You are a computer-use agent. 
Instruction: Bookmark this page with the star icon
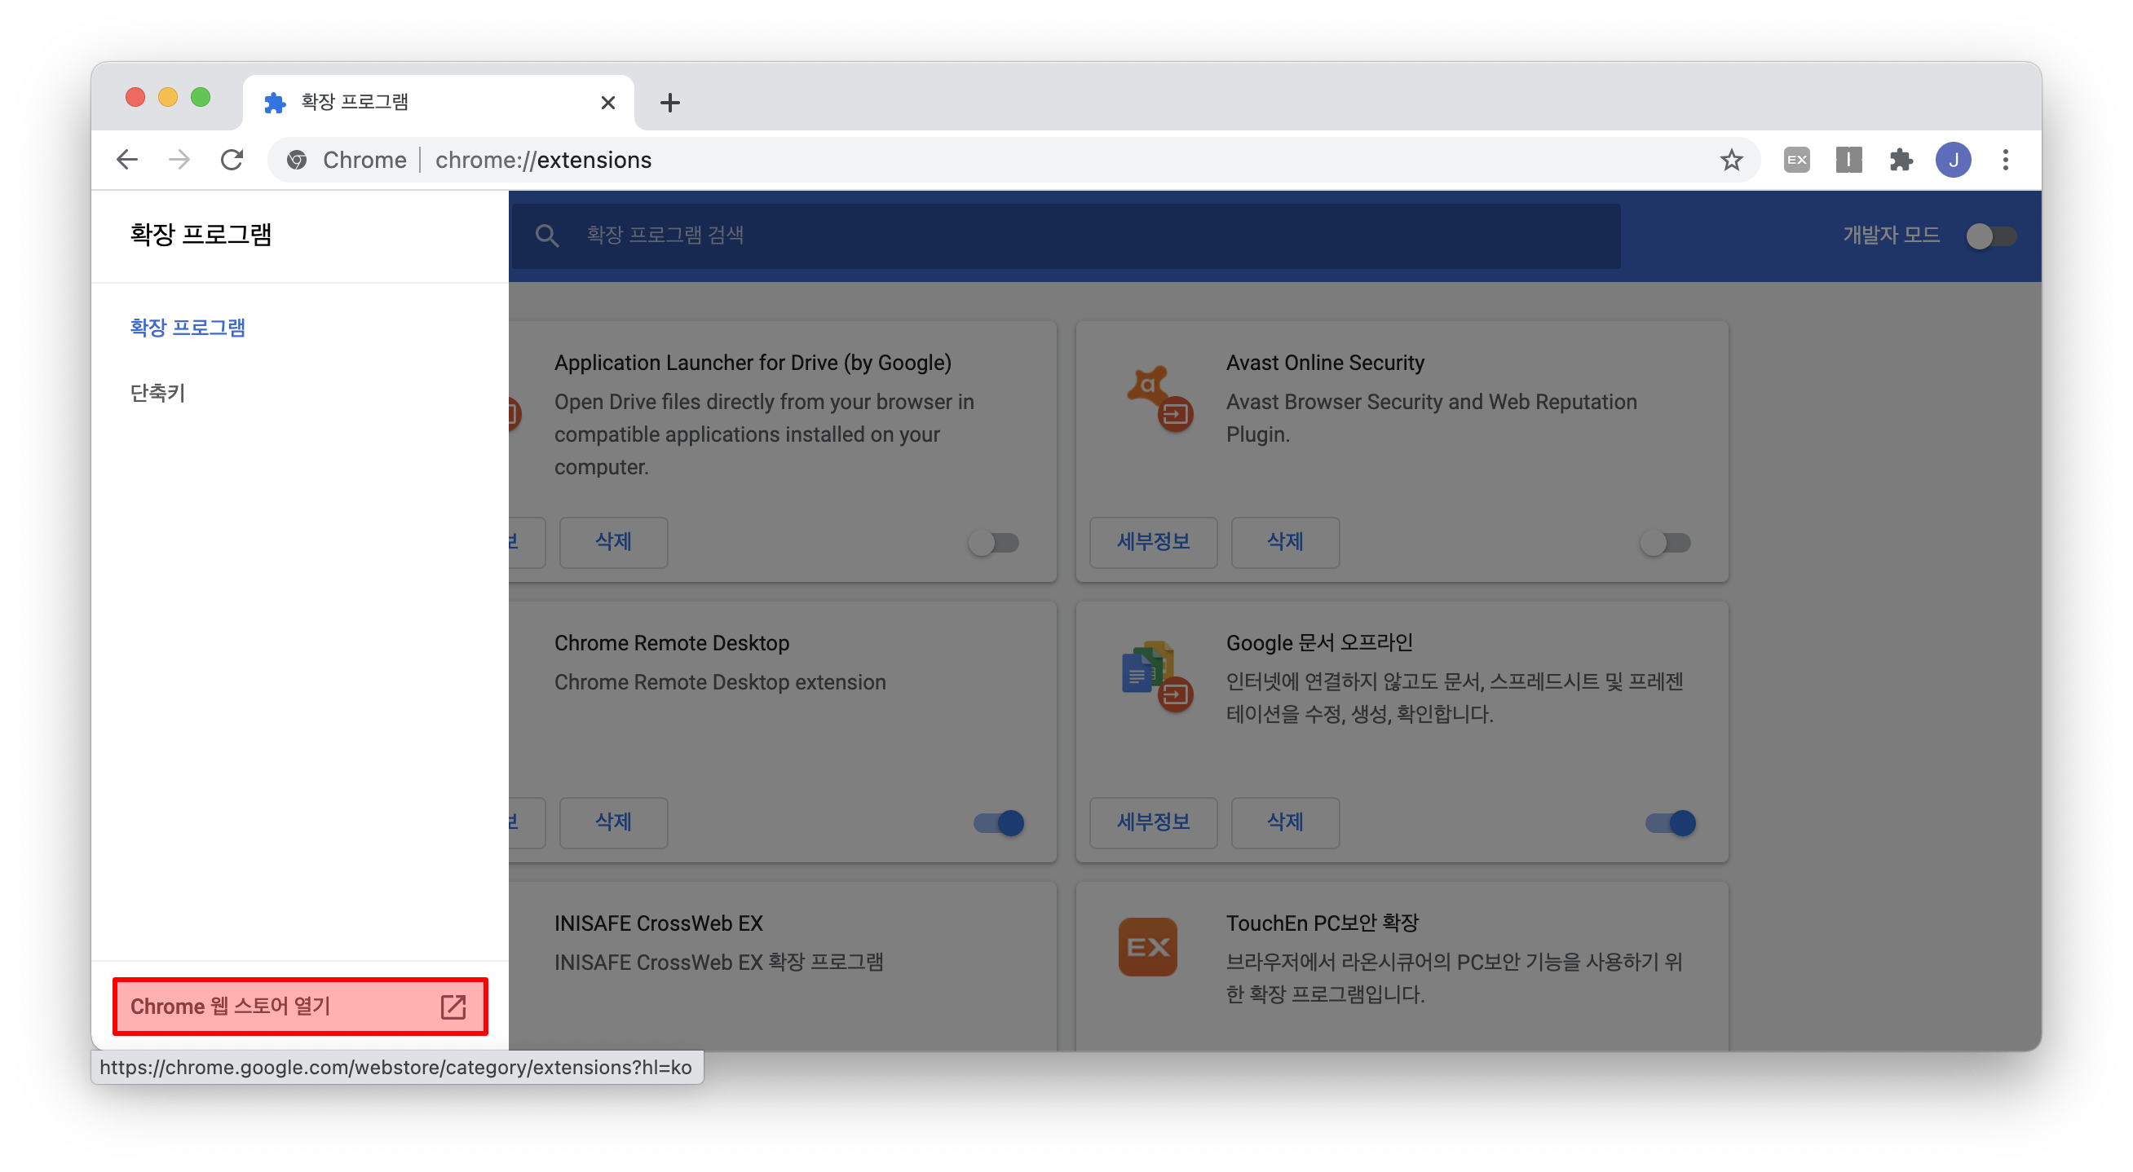pos(1730,160)
